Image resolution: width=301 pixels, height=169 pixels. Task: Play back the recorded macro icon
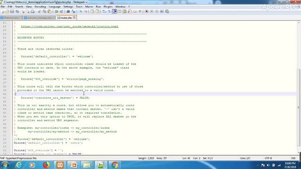(x=157, y=11)
